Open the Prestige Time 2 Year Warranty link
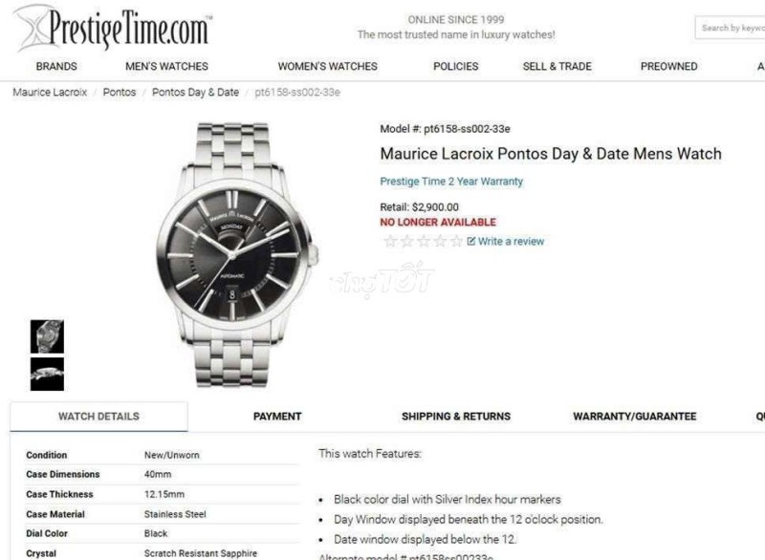Image resolution: width=765 pixels, height=560 pixels. point(451,182)
